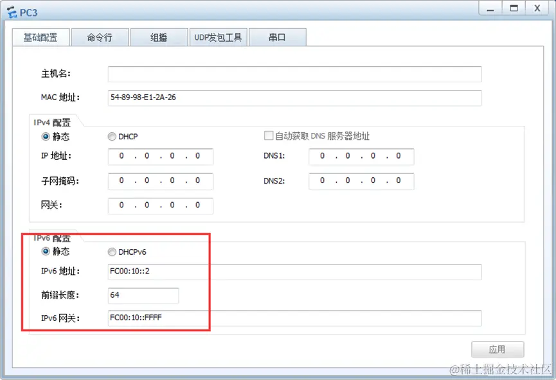Click the 前缀长度 field showing 64
This screenshot has height=380, width=556.
(x=143, y=295)
